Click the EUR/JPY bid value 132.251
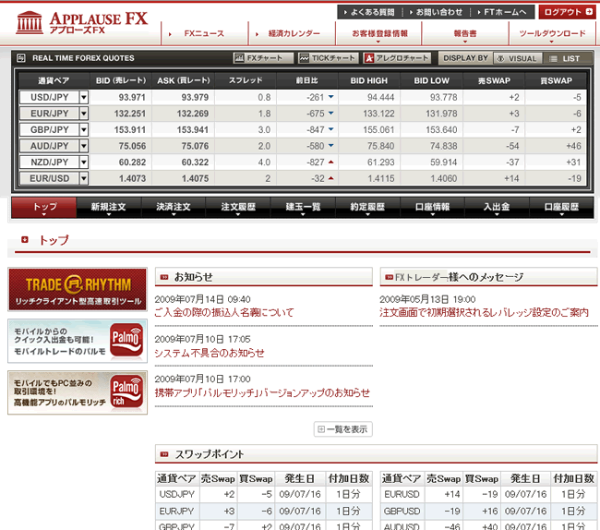The width and height of the screenshot is (600, 530). [130, 114]
